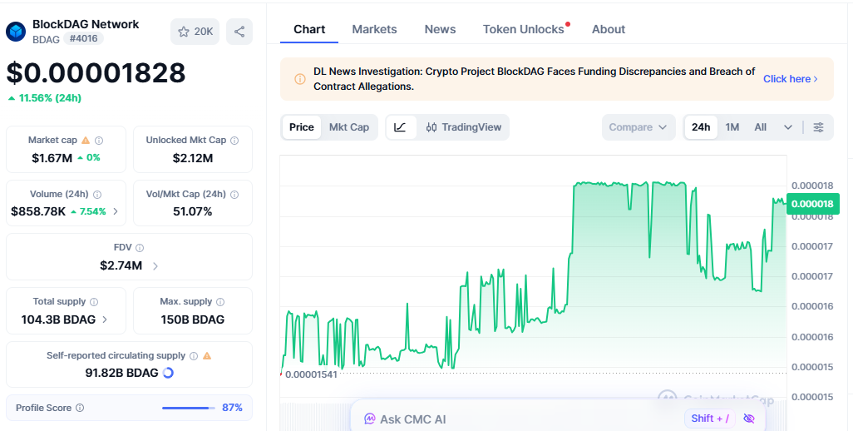Set chart range to 24h
The image size is (853, 431).
coord(701,127)
